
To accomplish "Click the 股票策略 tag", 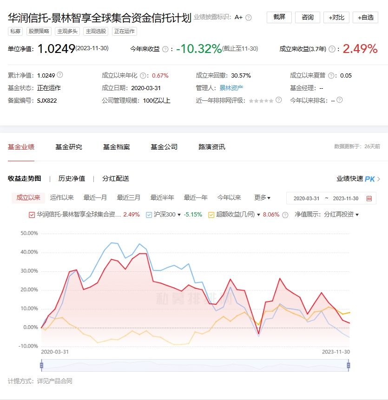I will click(x=39, y=32).
